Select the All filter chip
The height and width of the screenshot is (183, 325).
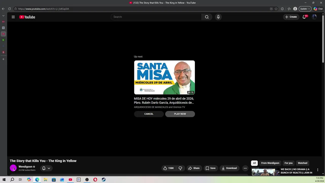254,163
